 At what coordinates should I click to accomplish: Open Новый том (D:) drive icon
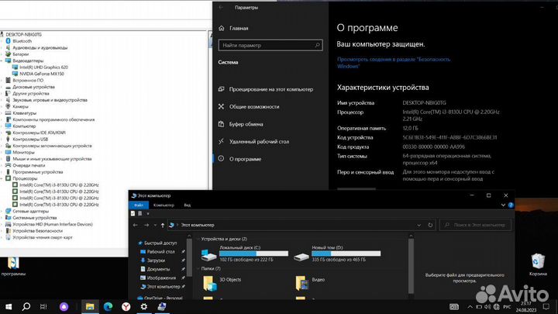(301, 257)
